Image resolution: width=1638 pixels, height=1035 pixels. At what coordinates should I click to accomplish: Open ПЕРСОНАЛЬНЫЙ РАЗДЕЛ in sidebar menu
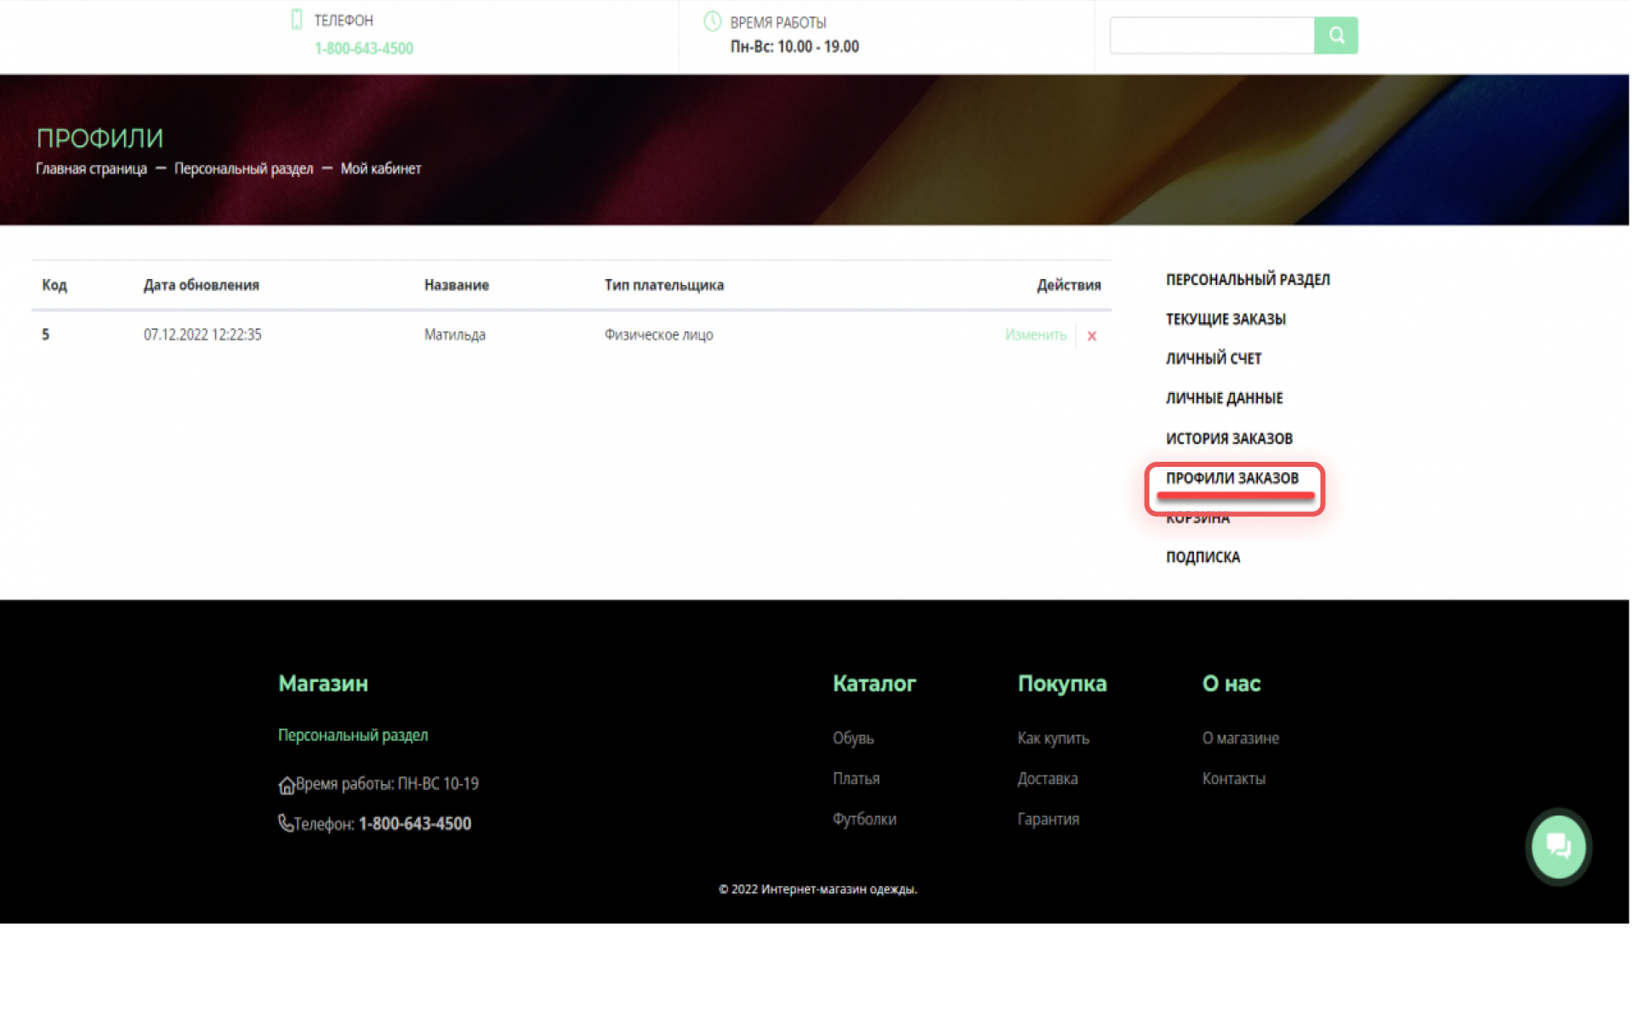(1248, 280)
